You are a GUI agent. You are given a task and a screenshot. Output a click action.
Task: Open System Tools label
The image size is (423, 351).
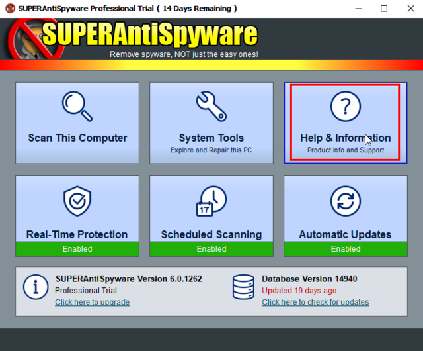click(x=211, y=138)
